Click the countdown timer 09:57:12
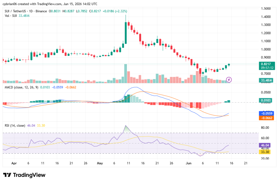The width and height of the screenshot is (279, 183). click(267, 68)
